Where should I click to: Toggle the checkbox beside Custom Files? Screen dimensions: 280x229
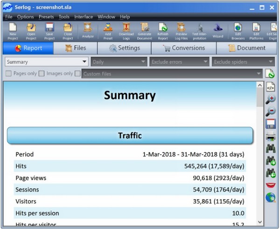click(77, 74)
